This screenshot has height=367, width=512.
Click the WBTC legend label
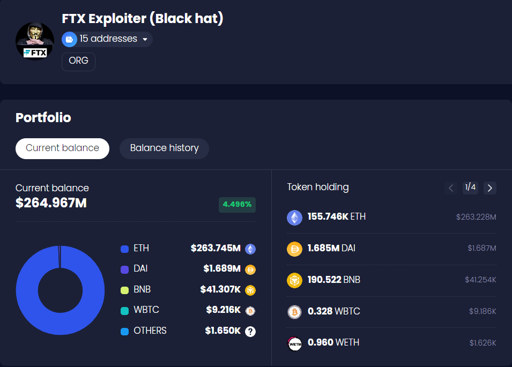(146, 310)
